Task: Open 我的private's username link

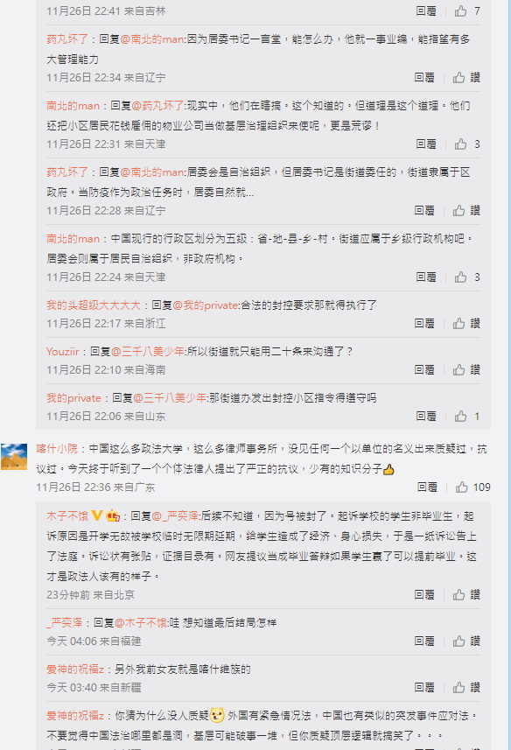Action: pos(73,398)
